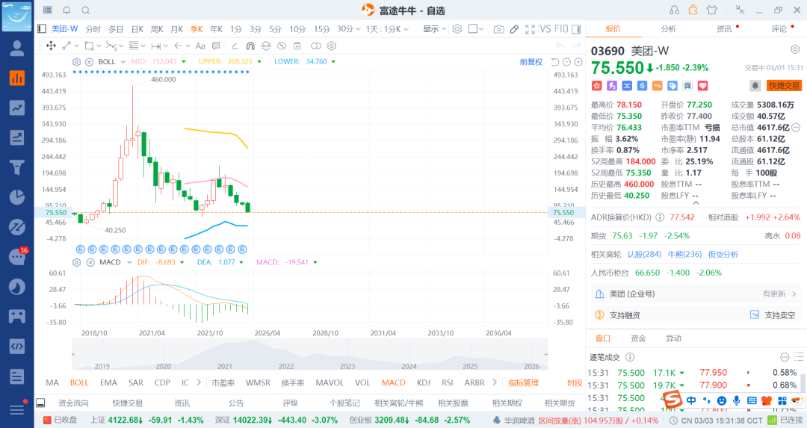Toggle the overlay circles drawing-link icon
807x428 pixels.
click(x=316, y=46)
